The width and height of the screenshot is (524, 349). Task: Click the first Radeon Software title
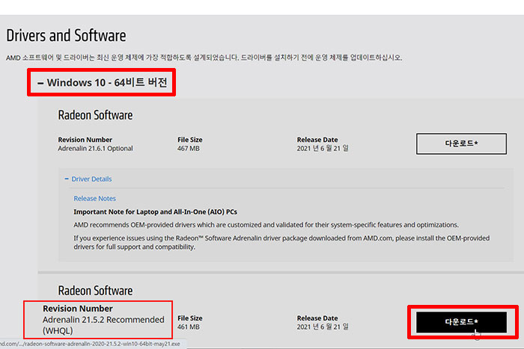point(95,115)
